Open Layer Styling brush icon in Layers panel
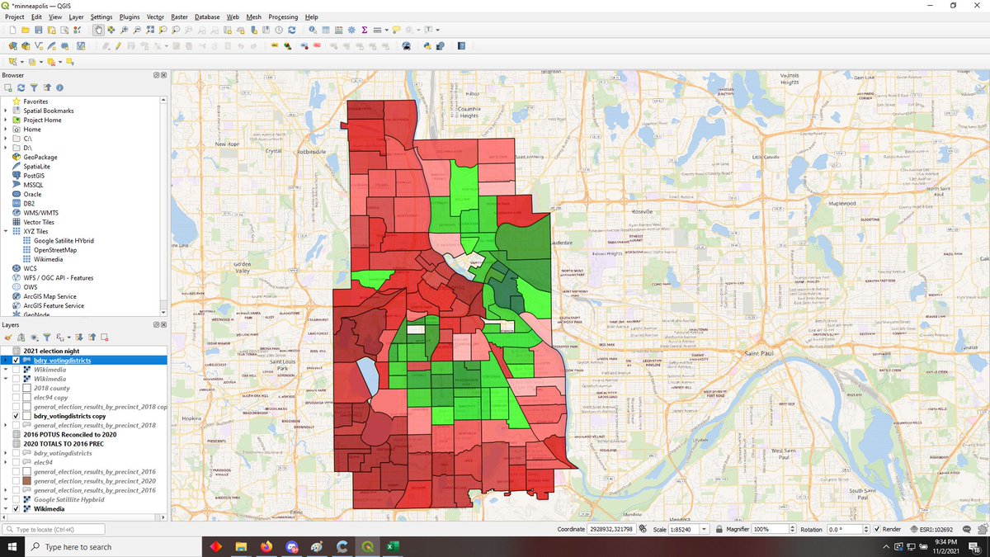990x557 pixels. point(8,338)
